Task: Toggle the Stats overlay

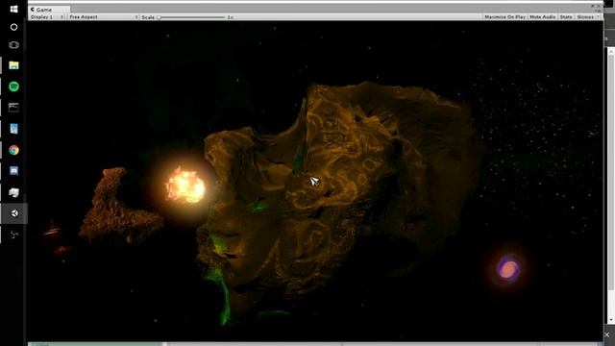Action: coord(566,17)
